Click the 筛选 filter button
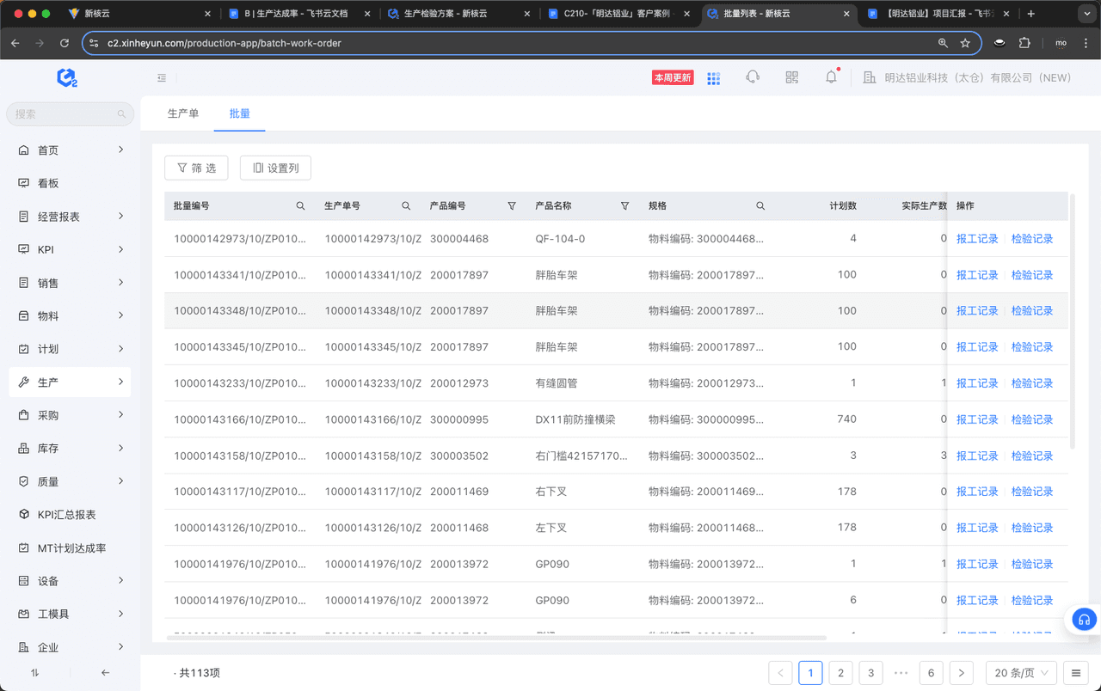Viewport: 1101px width, 691px height. point(196,168)
